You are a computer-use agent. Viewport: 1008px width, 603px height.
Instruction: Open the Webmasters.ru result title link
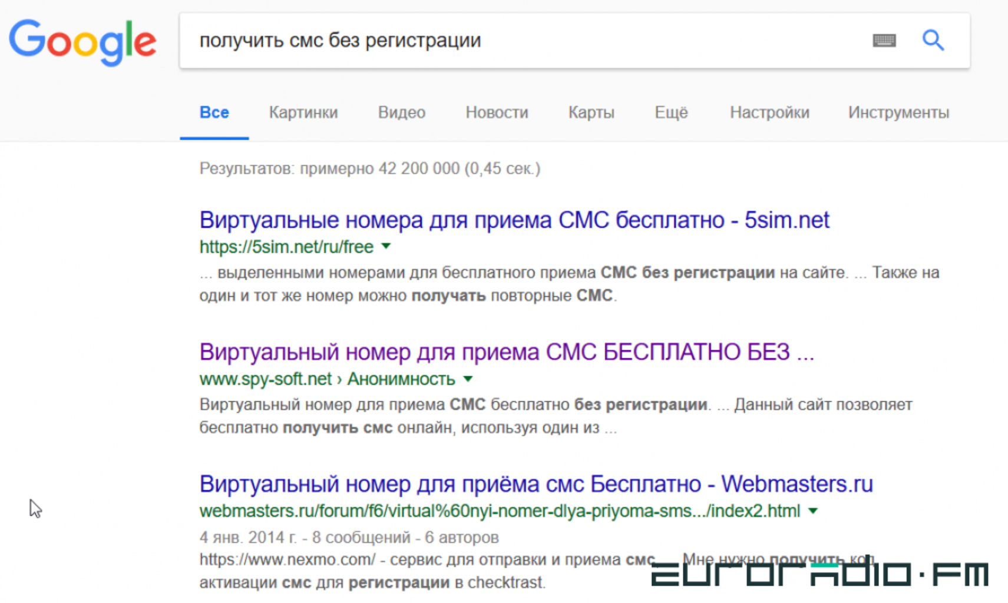click(536, 484)
